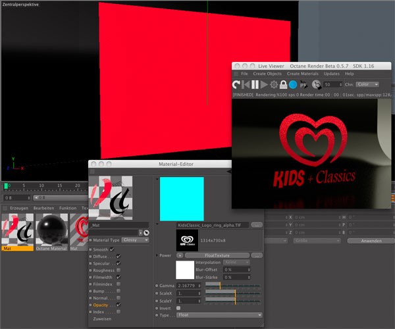Toggle the Diffuse checkbox
This screenshot has height=329, width=395.
118,257
